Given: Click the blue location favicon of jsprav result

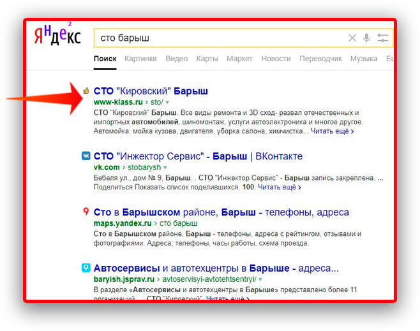Looking at the screenshot, I should pyautogui.click(x=86, y=268).
